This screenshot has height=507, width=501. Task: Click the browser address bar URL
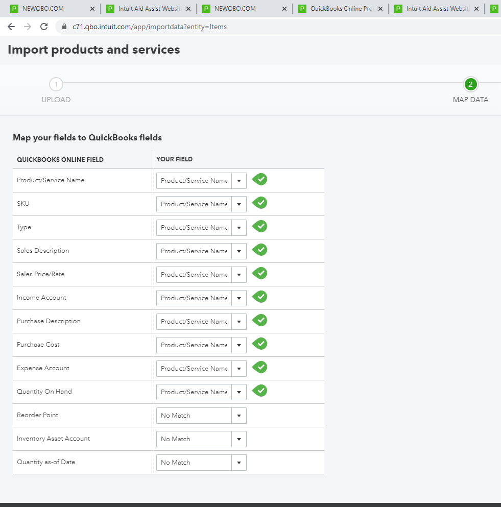150,27
